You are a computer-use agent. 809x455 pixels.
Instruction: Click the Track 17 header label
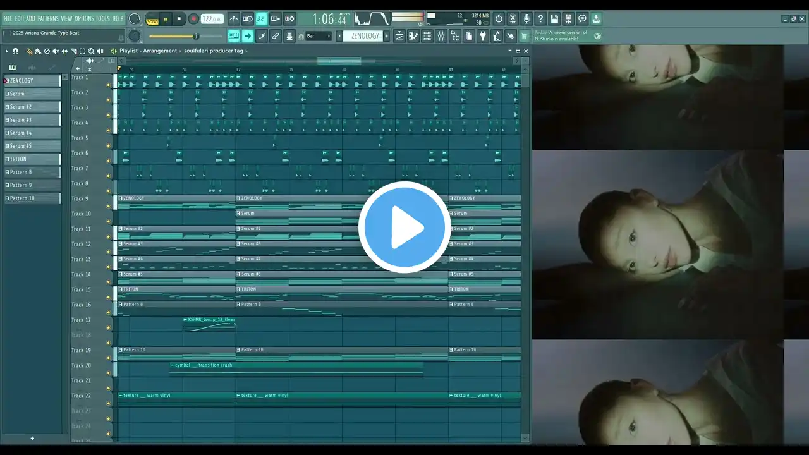(x=81, y=320)
